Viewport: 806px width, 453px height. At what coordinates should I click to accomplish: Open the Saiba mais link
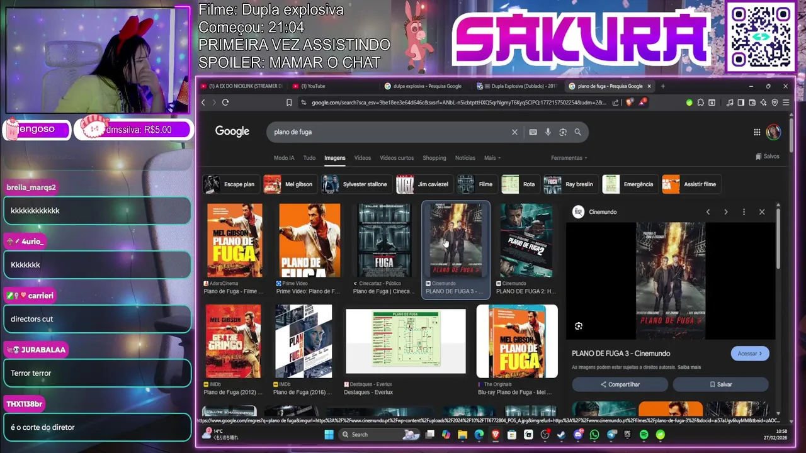[x=689, y=367]
